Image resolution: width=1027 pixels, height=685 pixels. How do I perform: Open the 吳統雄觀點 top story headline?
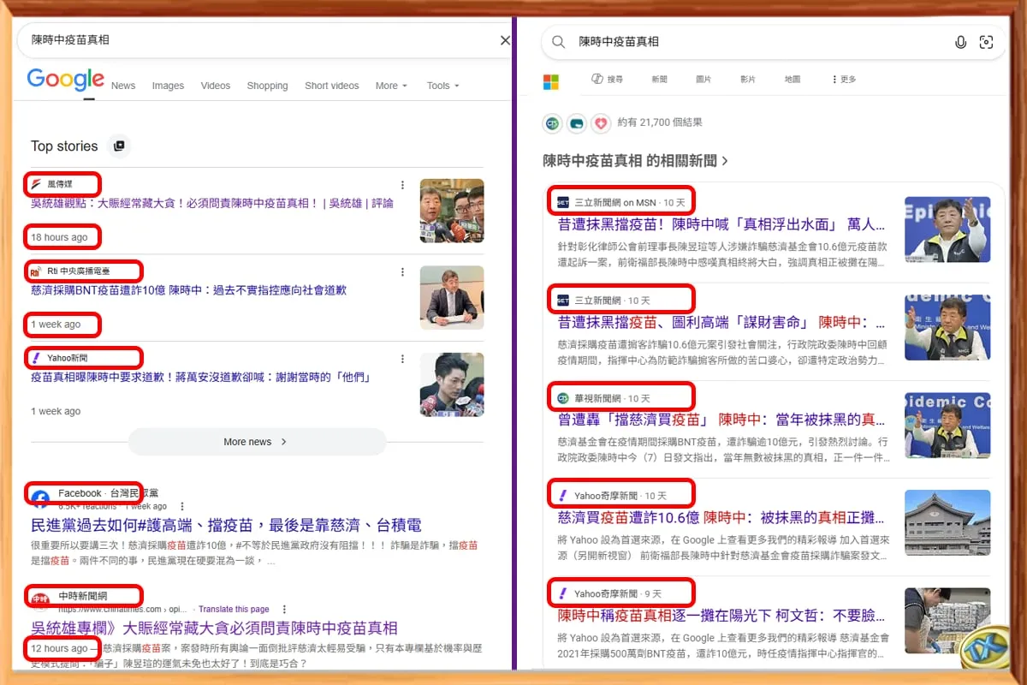[212, 204]
